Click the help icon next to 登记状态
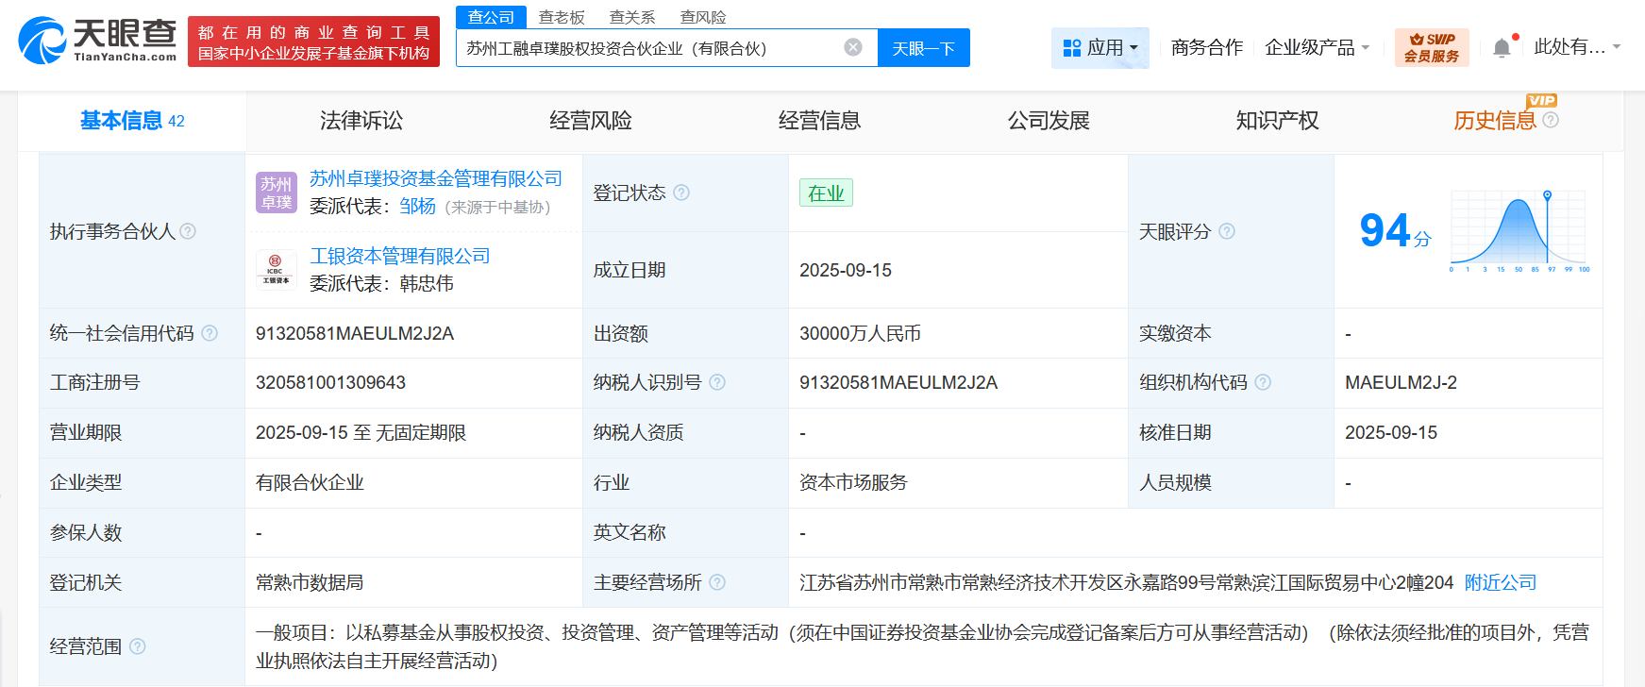 tap(681, 193)
